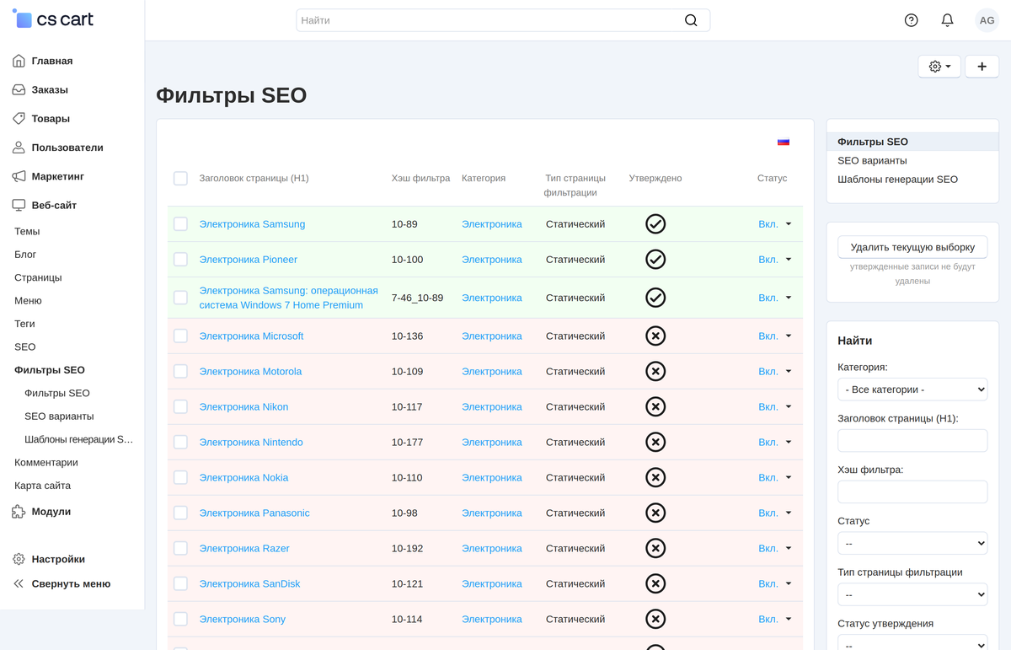Click the Russian flag language icon

pyautogui.click(x=784, y=142)
